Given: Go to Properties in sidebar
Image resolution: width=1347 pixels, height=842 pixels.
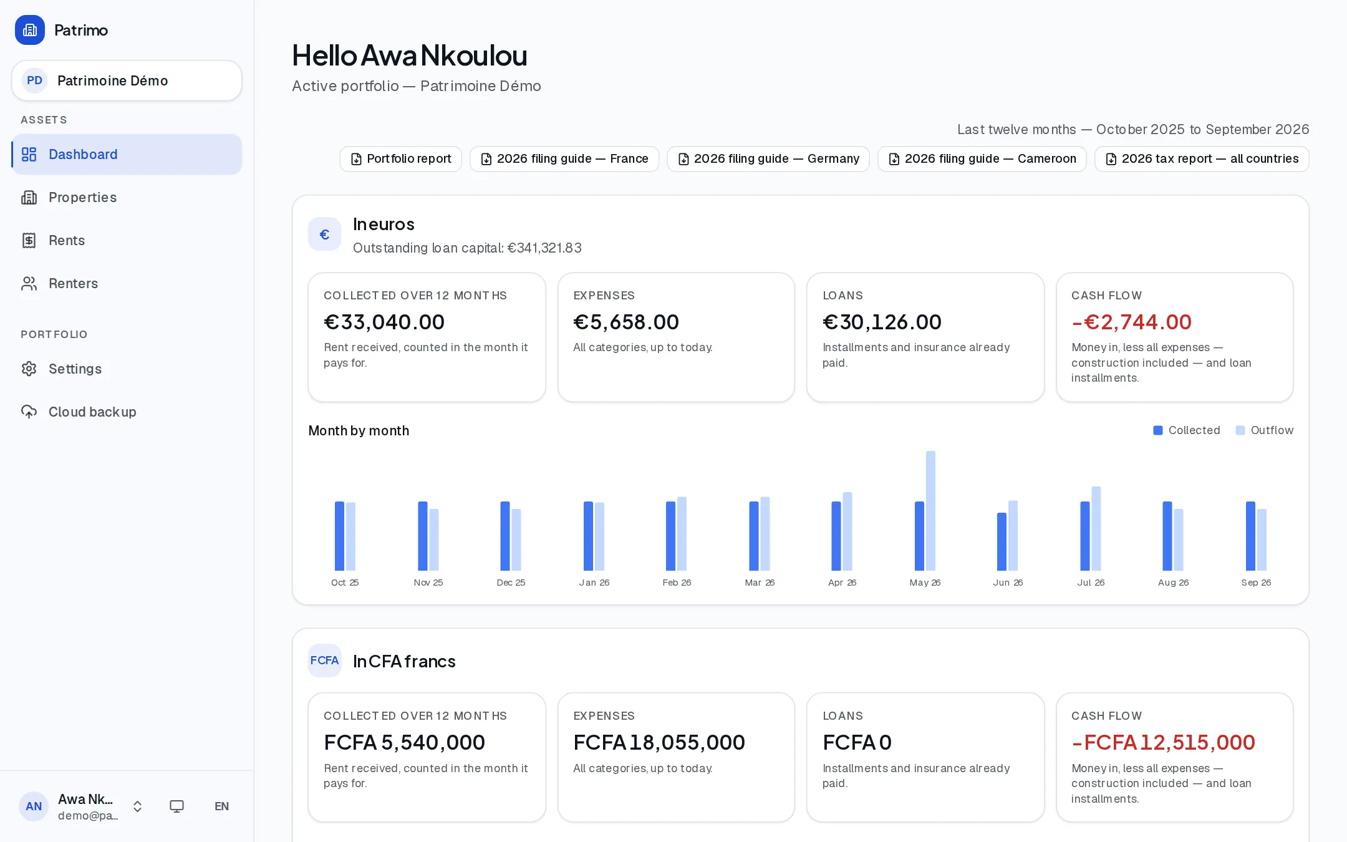Looking at the screenshot, I should coord(127,197).
